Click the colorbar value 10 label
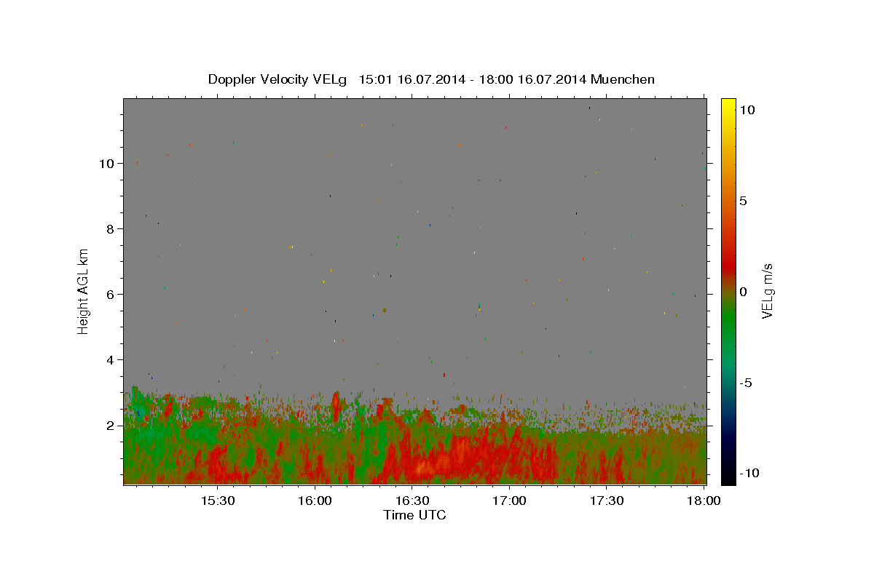The height and width of the screenshot is (582, 874). pos(747,110)
